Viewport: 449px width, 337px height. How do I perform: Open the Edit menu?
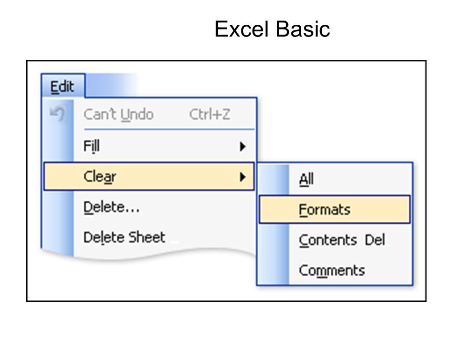click(x=63, y=86)
